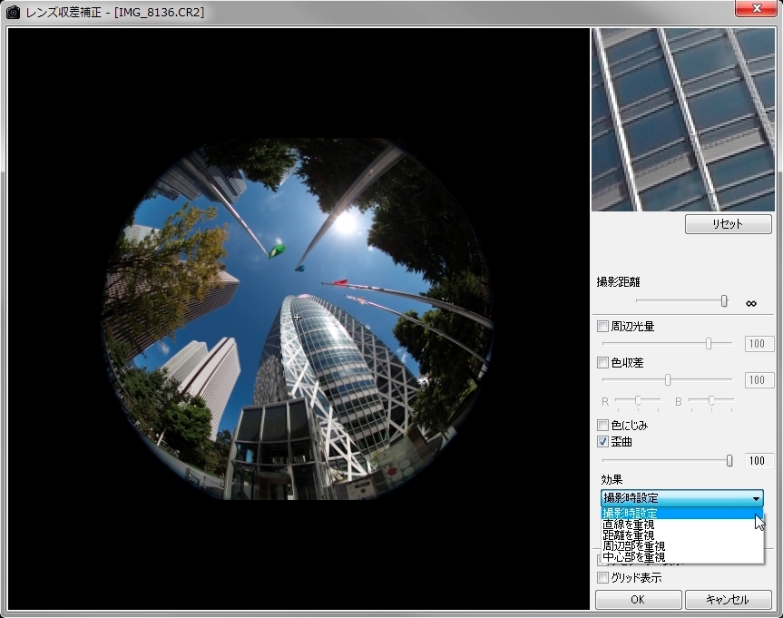
Task: Click the 色収差 value field showing 100
Action: (759, 379)
